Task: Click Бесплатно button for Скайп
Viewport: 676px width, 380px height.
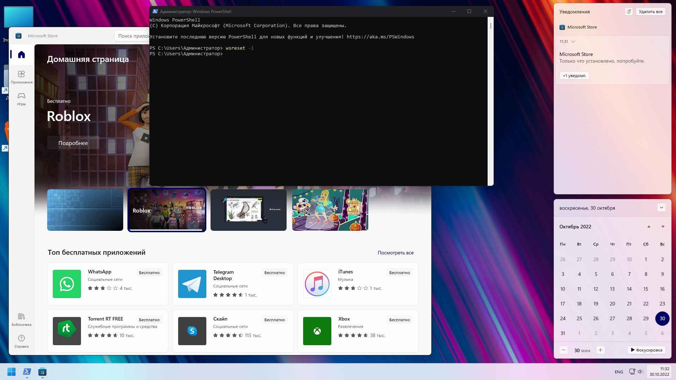Action: click(275, 320)
